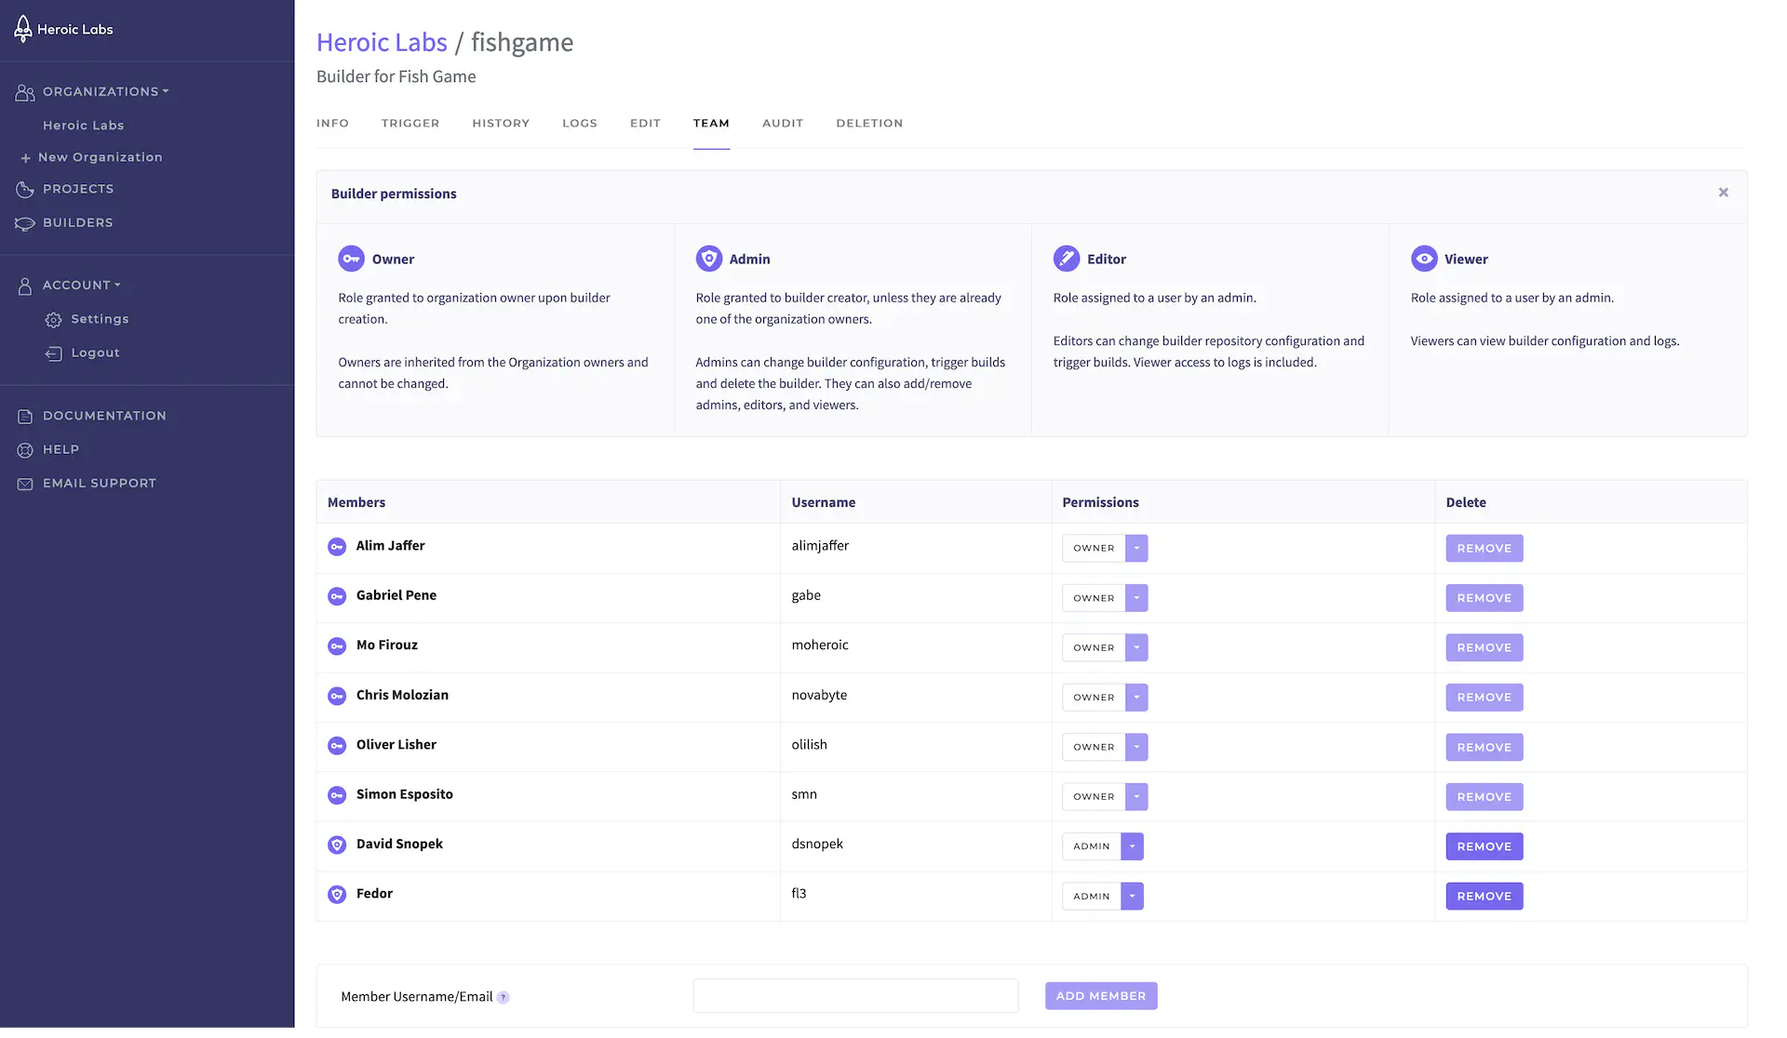Click the Email Support envelope icon
Screen dimensions: 1787x1038
tap(25, 484)
